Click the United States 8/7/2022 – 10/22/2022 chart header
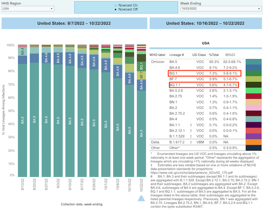The width and height of the screenshot is (264, 209). click(73, 23)
